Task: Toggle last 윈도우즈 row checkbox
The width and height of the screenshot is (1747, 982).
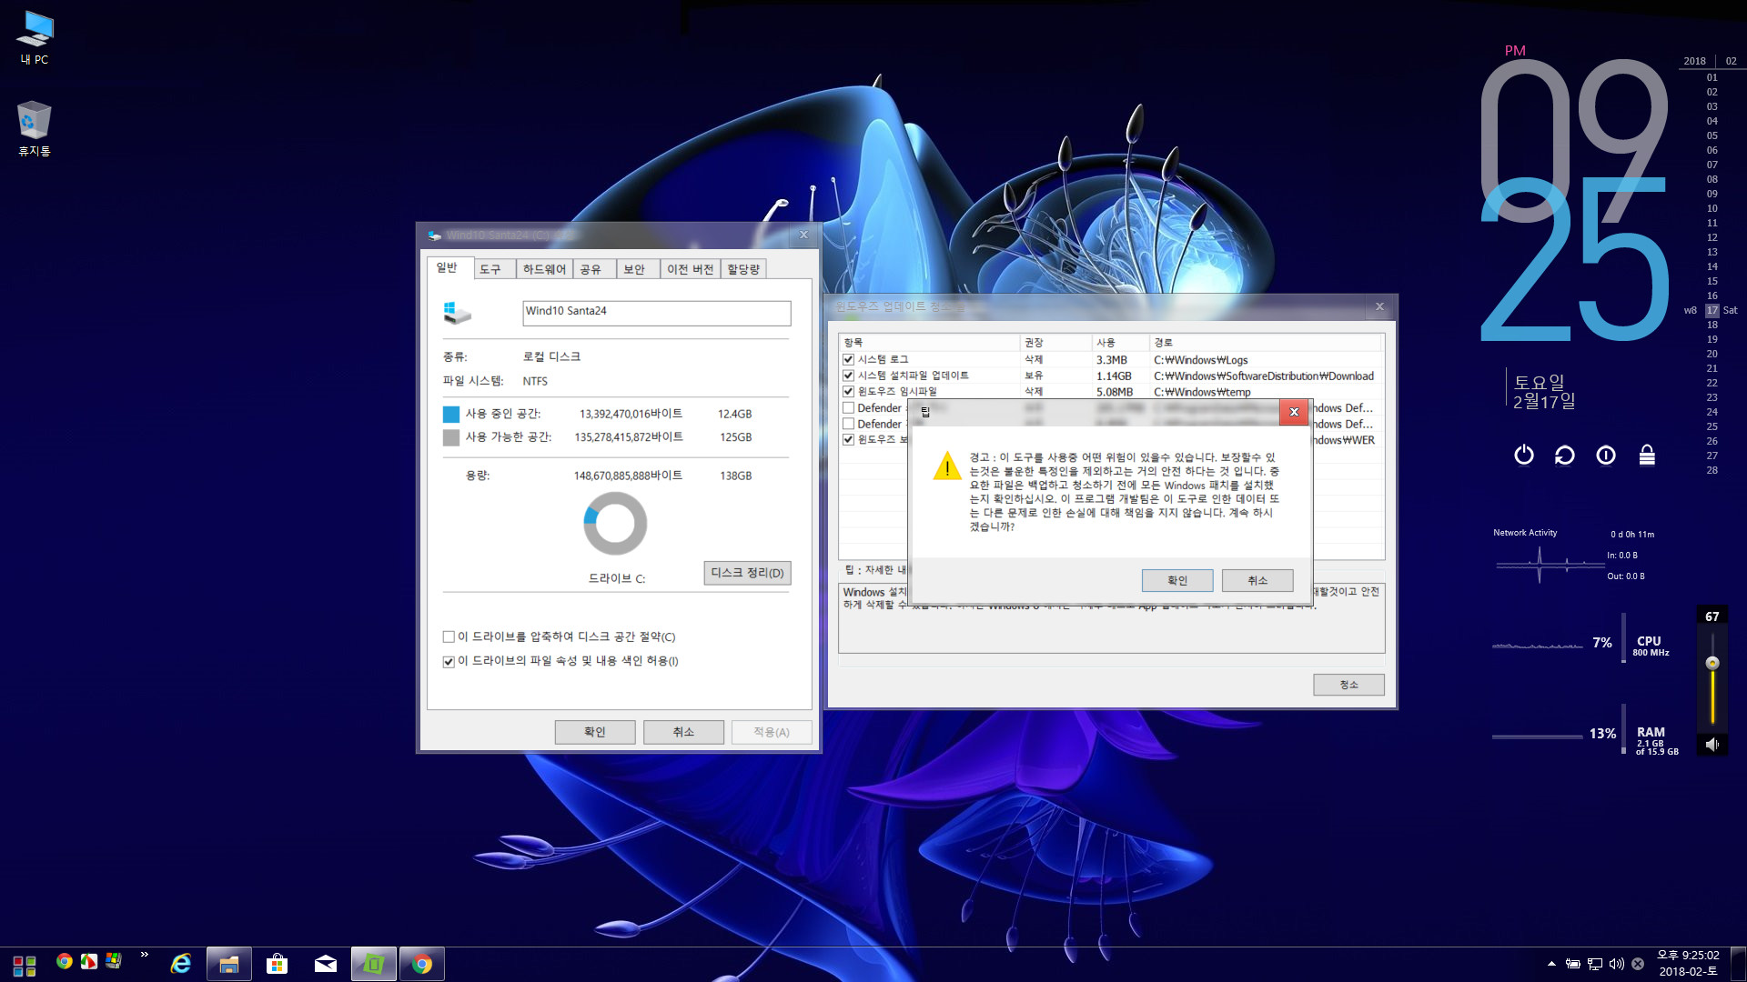Action: tap(848, 440)
